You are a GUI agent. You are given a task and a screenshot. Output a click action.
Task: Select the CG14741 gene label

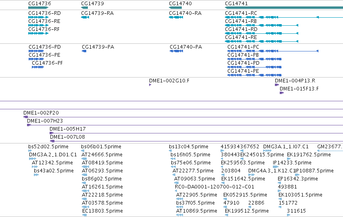236,4
